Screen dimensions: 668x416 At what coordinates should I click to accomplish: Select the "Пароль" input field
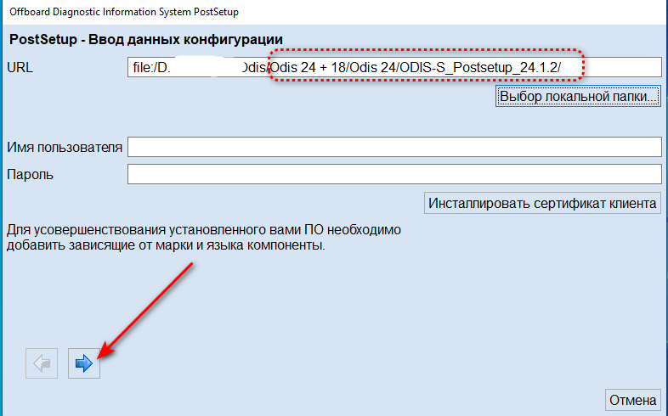[x=393, y=174]
